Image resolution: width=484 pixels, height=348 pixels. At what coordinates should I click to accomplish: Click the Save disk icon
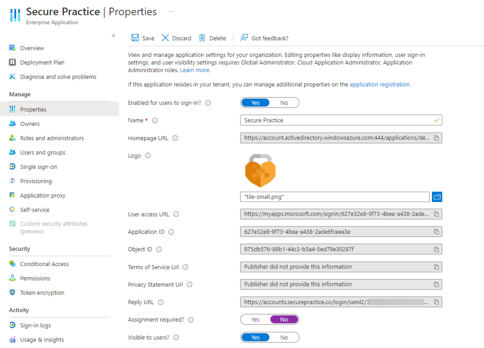[x=135, y=38]
